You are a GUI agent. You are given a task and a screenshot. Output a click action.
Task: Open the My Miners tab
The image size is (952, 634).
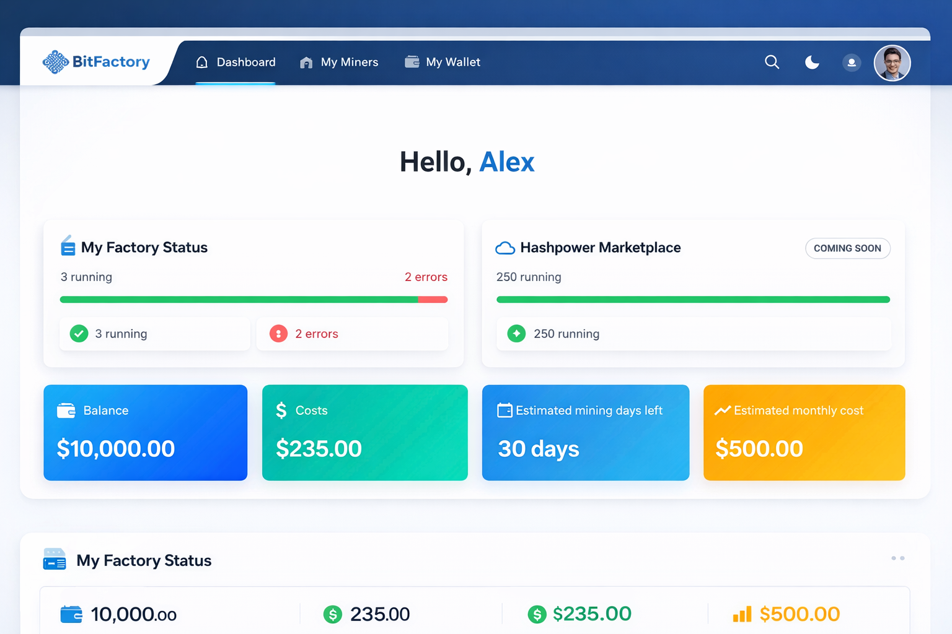(x=339, y=62)
